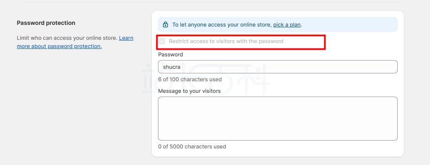Click the "Password protection" section heading
The width and height of the screenshot is (430, 165).
[x=46, y=23]
